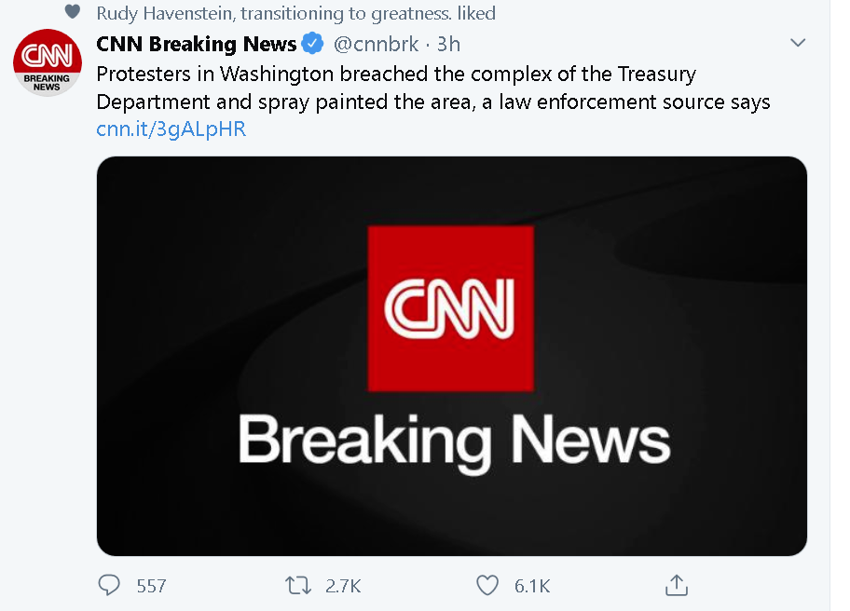
Task: Click the CNN Breaking News display name
Action: (197, 44)
